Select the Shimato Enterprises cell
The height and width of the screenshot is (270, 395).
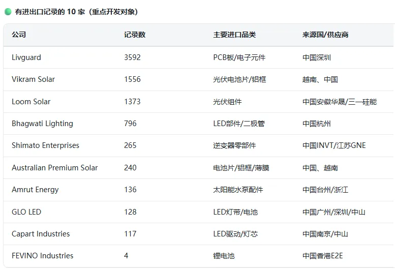(45, 145)
